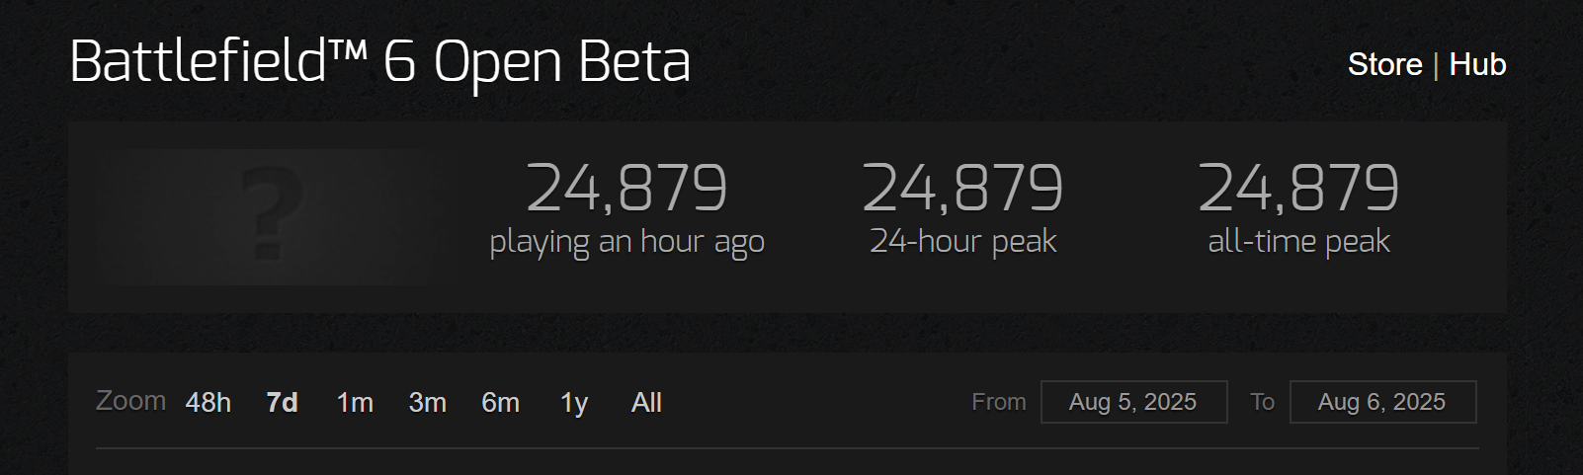This screenshot has width=1583, height=475.
Task: Click the Battlefield 6 Open Beta title
Action: click(379, 61)
